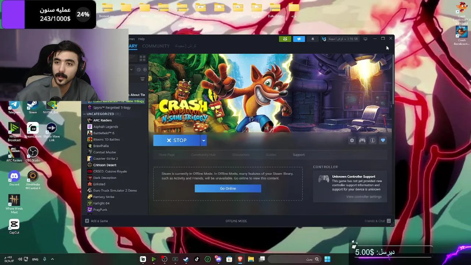Select Bloons TD Battles in library
This screenshot has width=471, height=265.
[106, 139]
